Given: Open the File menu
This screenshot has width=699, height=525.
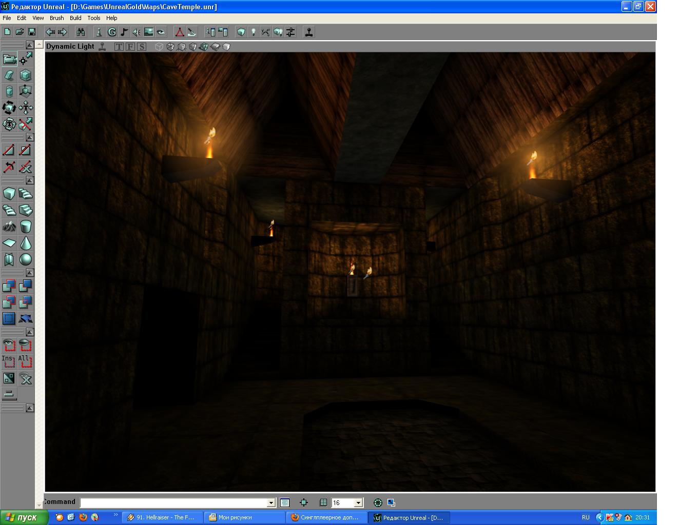Looking at the screenshot, I should [7, 18].
